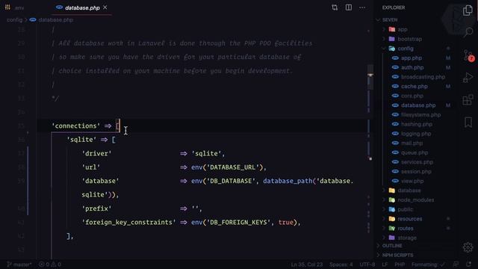Open logging.php file
This screenshot has width=478, height=269.
416,134
